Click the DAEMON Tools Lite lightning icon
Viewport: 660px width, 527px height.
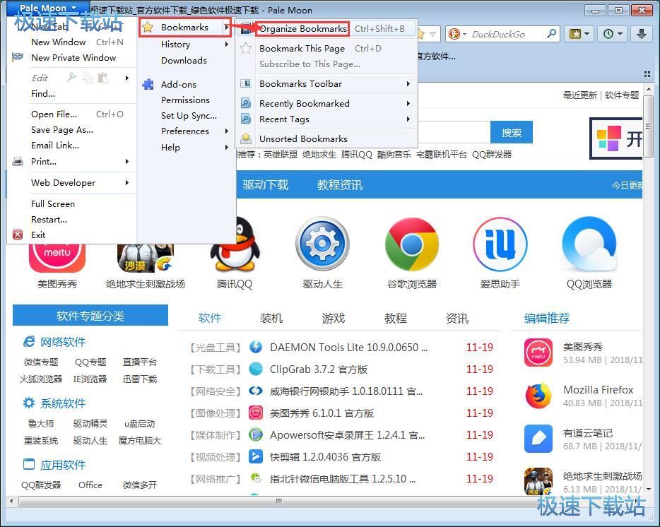[x=256, y=347]
